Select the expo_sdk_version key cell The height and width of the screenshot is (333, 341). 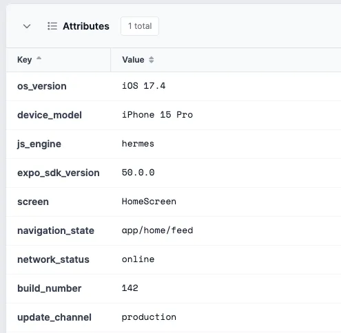tap(59, 173)
